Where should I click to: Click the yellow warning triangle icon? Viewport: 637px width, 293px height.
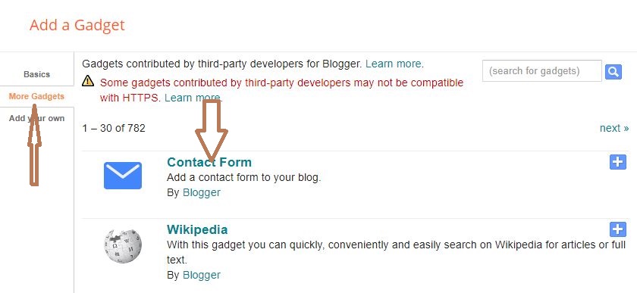click(88, 81)
